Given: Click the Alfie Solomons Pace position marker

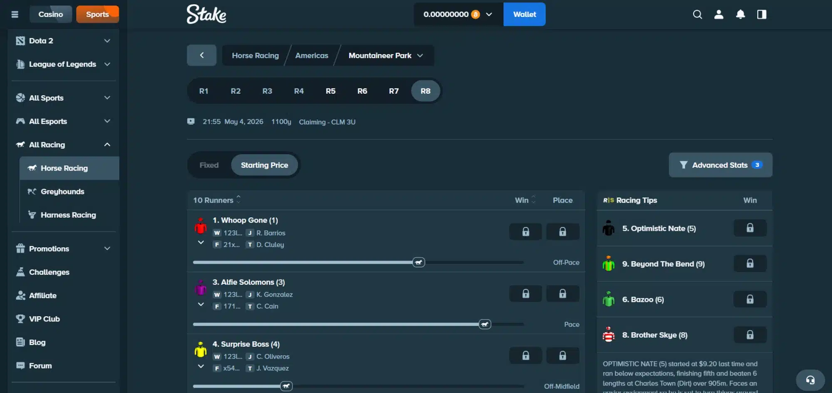Looking at the screenshot, I should 485,324.
